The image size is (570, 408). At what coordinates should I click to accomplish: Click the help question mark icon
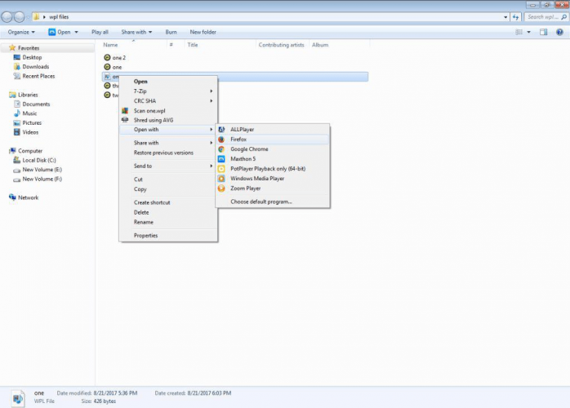pyautogui.click(x=559, y=32)
